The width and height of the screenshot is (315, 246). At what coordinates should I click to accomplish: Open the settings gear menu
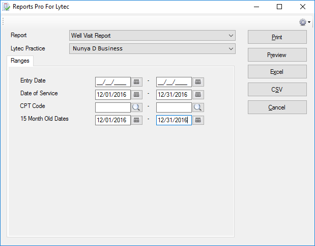pyautogui.click(x=304, y=22)
